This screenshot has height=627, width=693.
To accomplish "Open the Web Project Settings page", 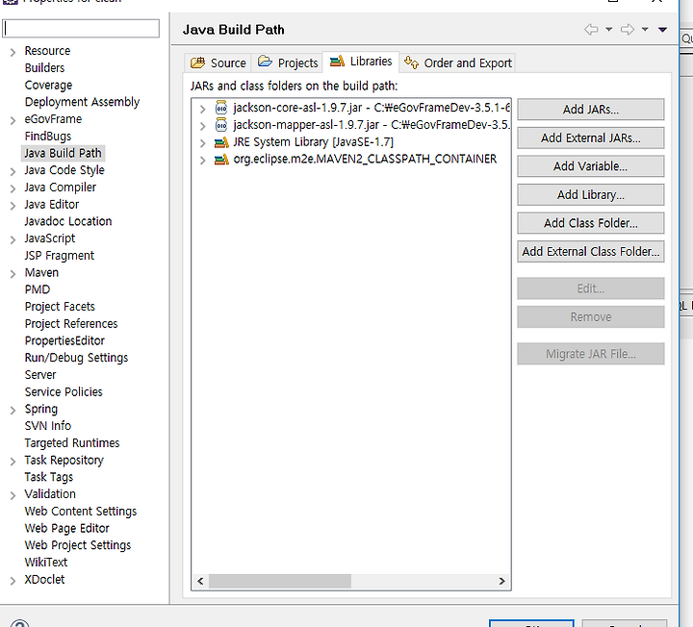I will pos(78,545).
